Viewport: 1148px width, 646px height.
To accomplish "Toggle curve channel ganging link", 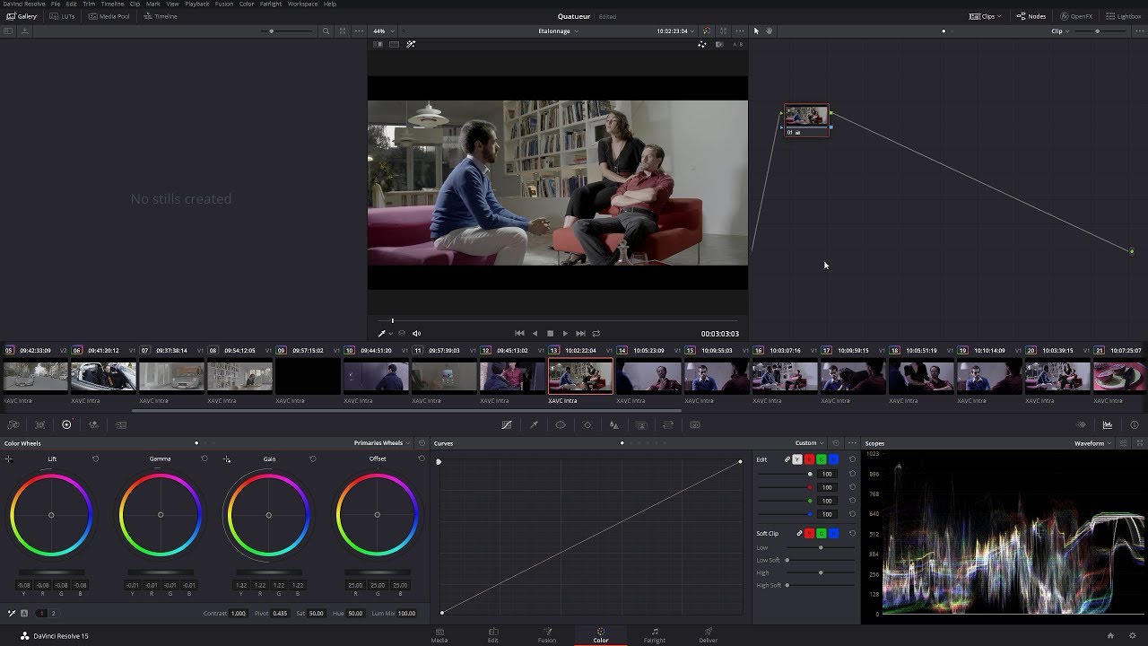I will point(787,459).
